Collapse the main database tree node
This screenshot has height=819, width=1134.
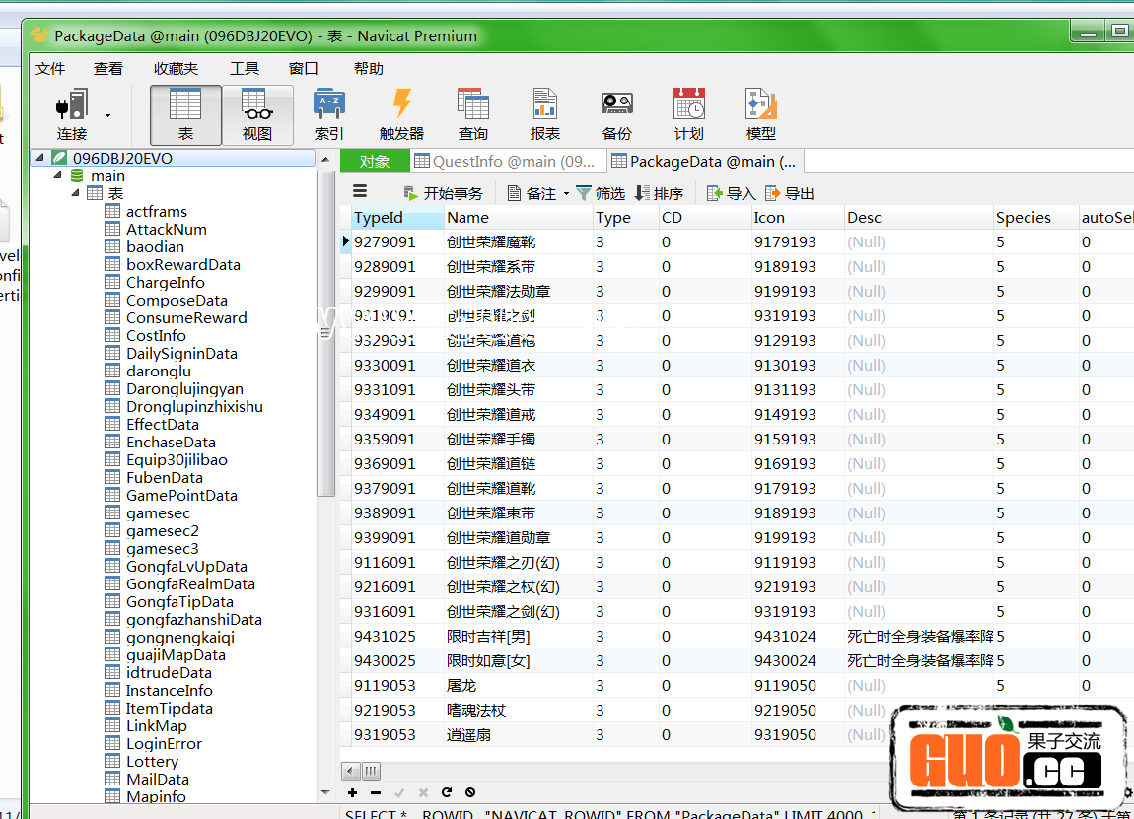point(57,175)
